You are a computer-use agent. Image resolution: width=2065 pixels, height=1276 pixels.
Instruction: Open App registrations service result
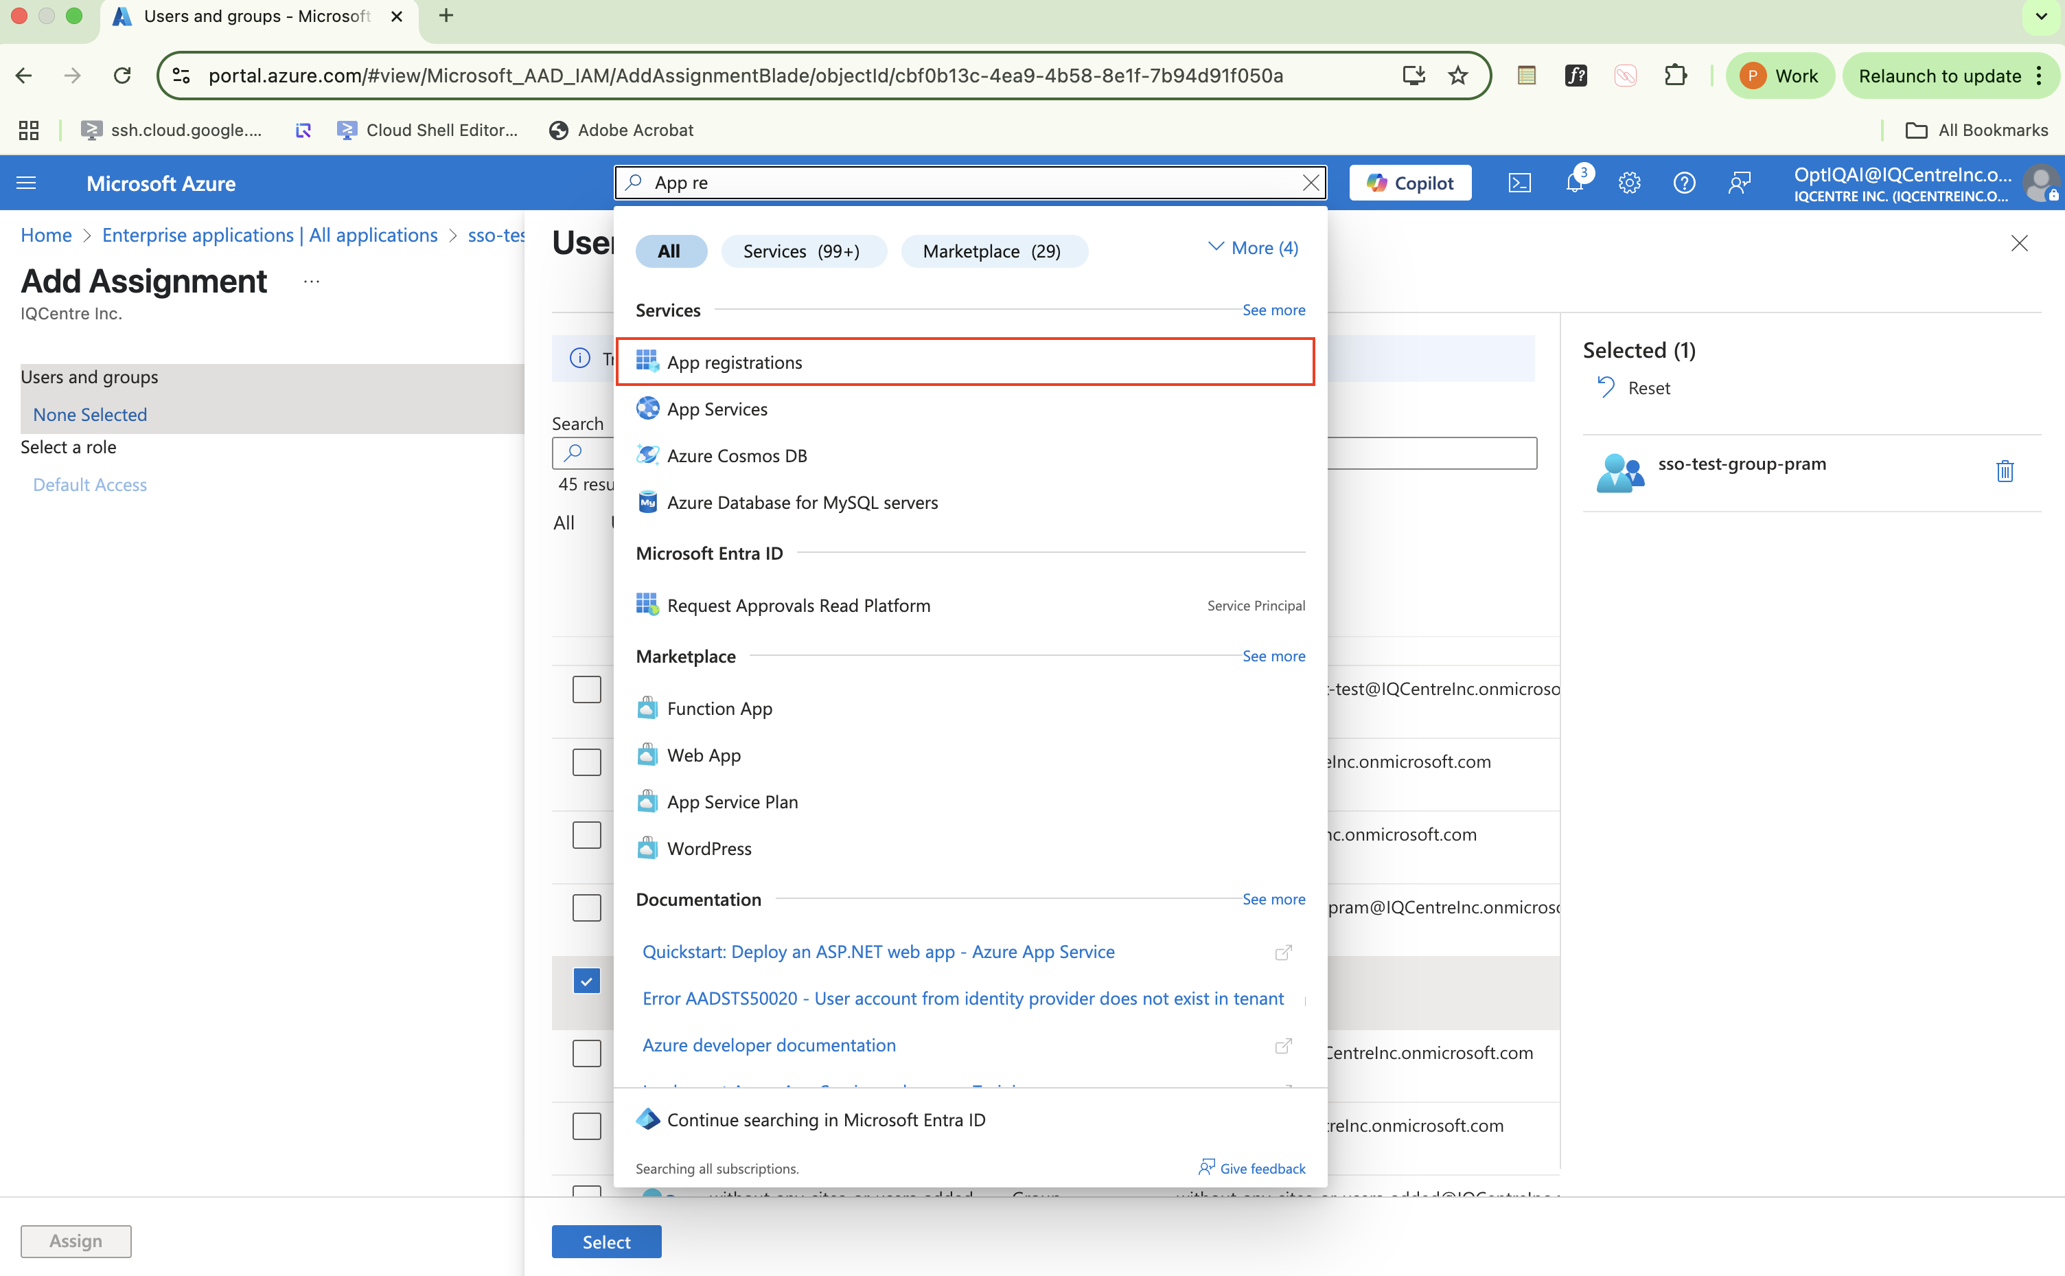965,362
